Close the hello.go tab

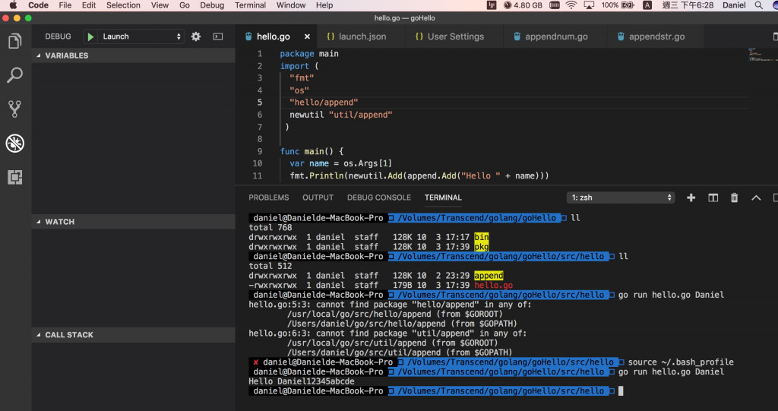[x=307, y=36]
